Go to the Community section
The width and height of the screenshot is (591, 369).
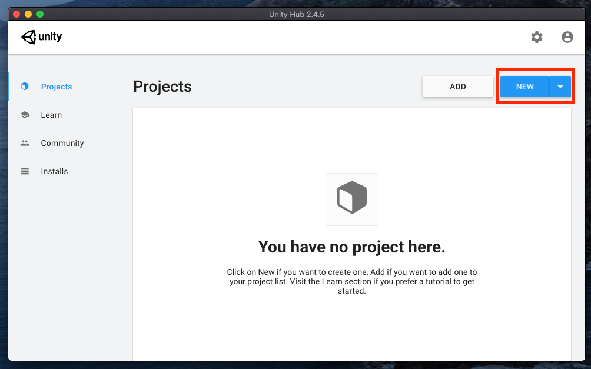(x=62, y=143)
